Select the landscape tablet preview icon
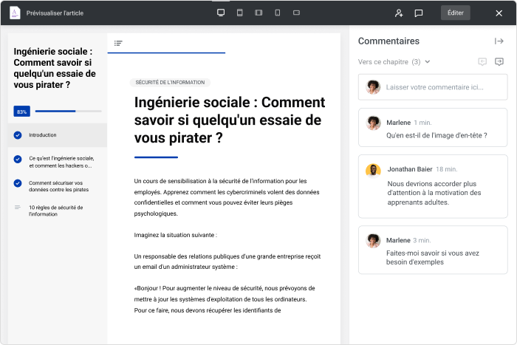517x345 pixels. click(258, 13)
